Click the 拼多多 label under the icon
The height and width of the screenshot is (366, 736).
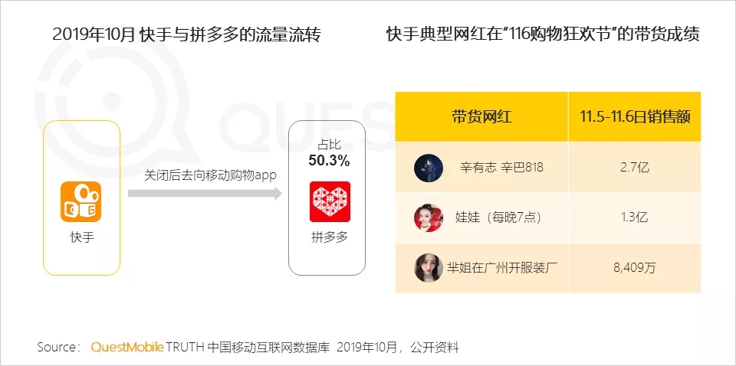click(330, 237)
